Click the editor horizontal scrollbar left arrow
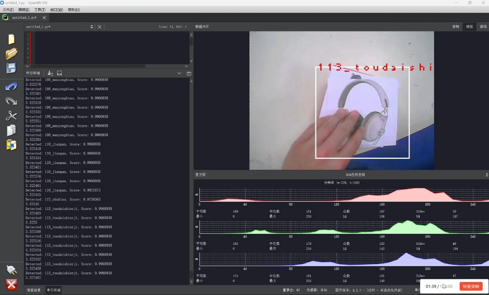This screenshot has height=295, width=489. tap(27, 66)
